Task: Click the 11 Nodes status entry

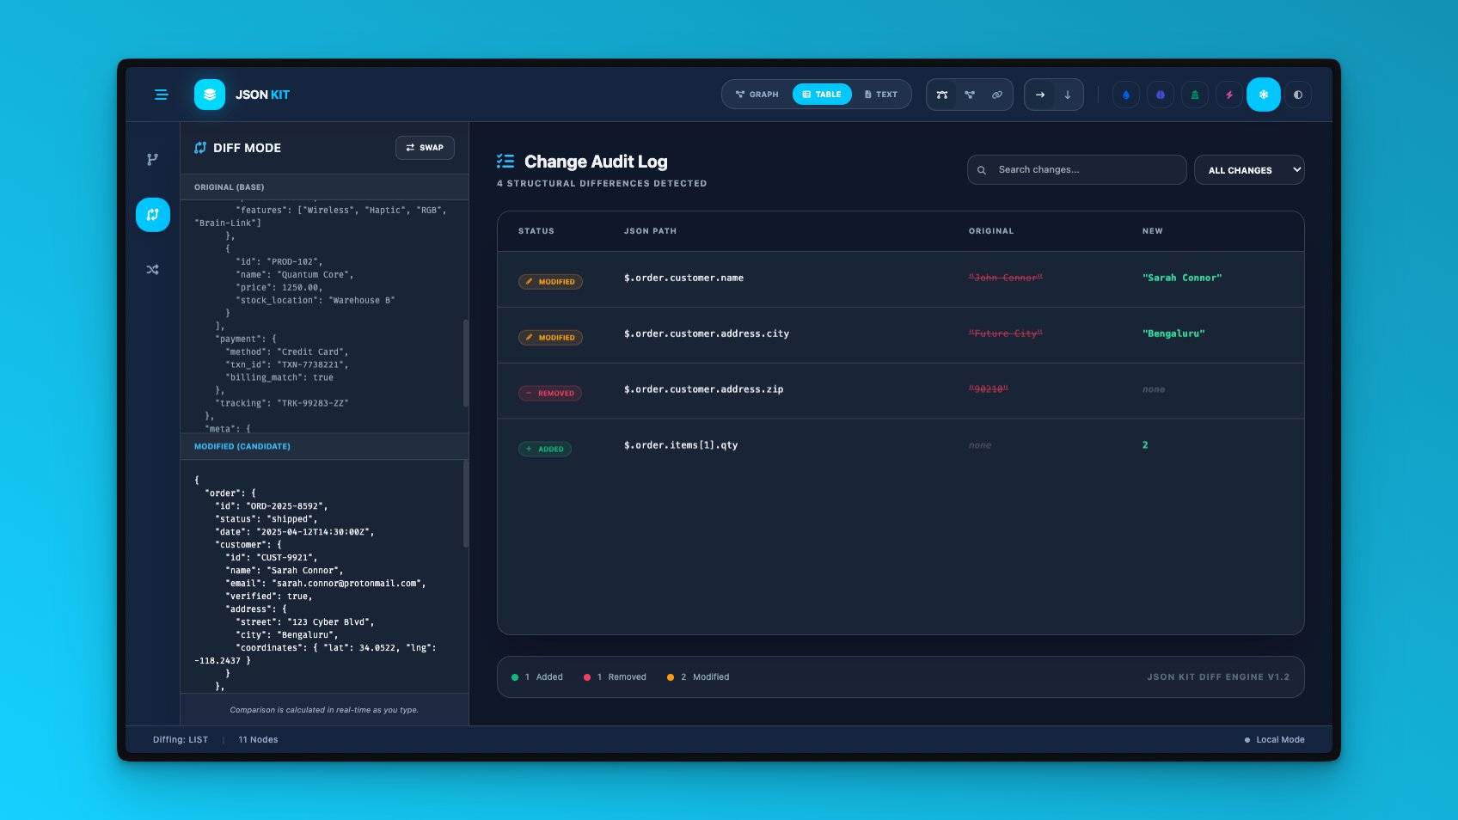Action: (x=258, y=740)
